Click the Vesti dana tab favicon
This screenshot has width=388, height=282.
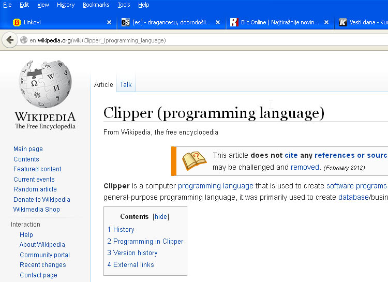342,22
